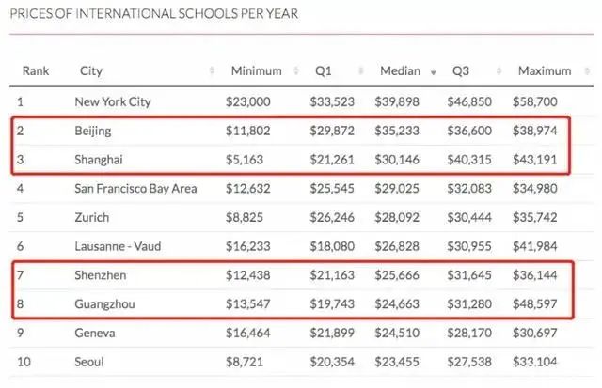Click on Shenzhen in the table

point(101,275)
